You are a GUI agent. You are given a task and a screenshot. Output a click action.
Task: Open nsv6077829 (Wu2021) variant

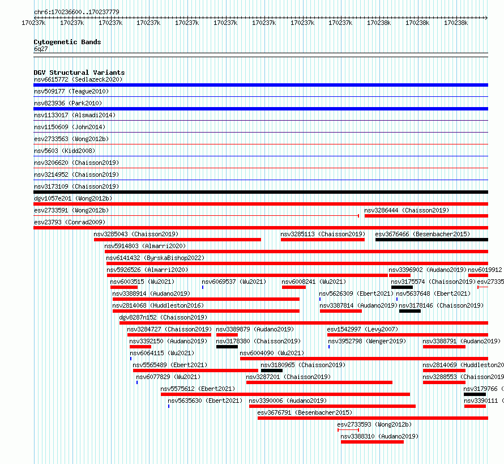point(168,377)
